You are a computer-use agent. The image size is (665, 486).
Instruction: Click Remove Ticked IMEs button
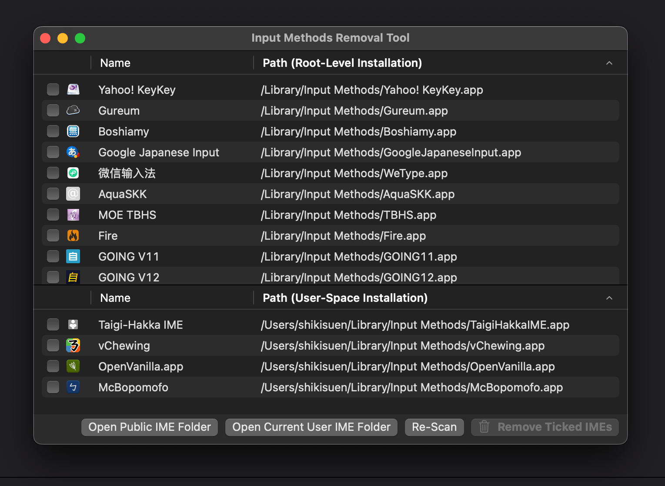point(545,427)
